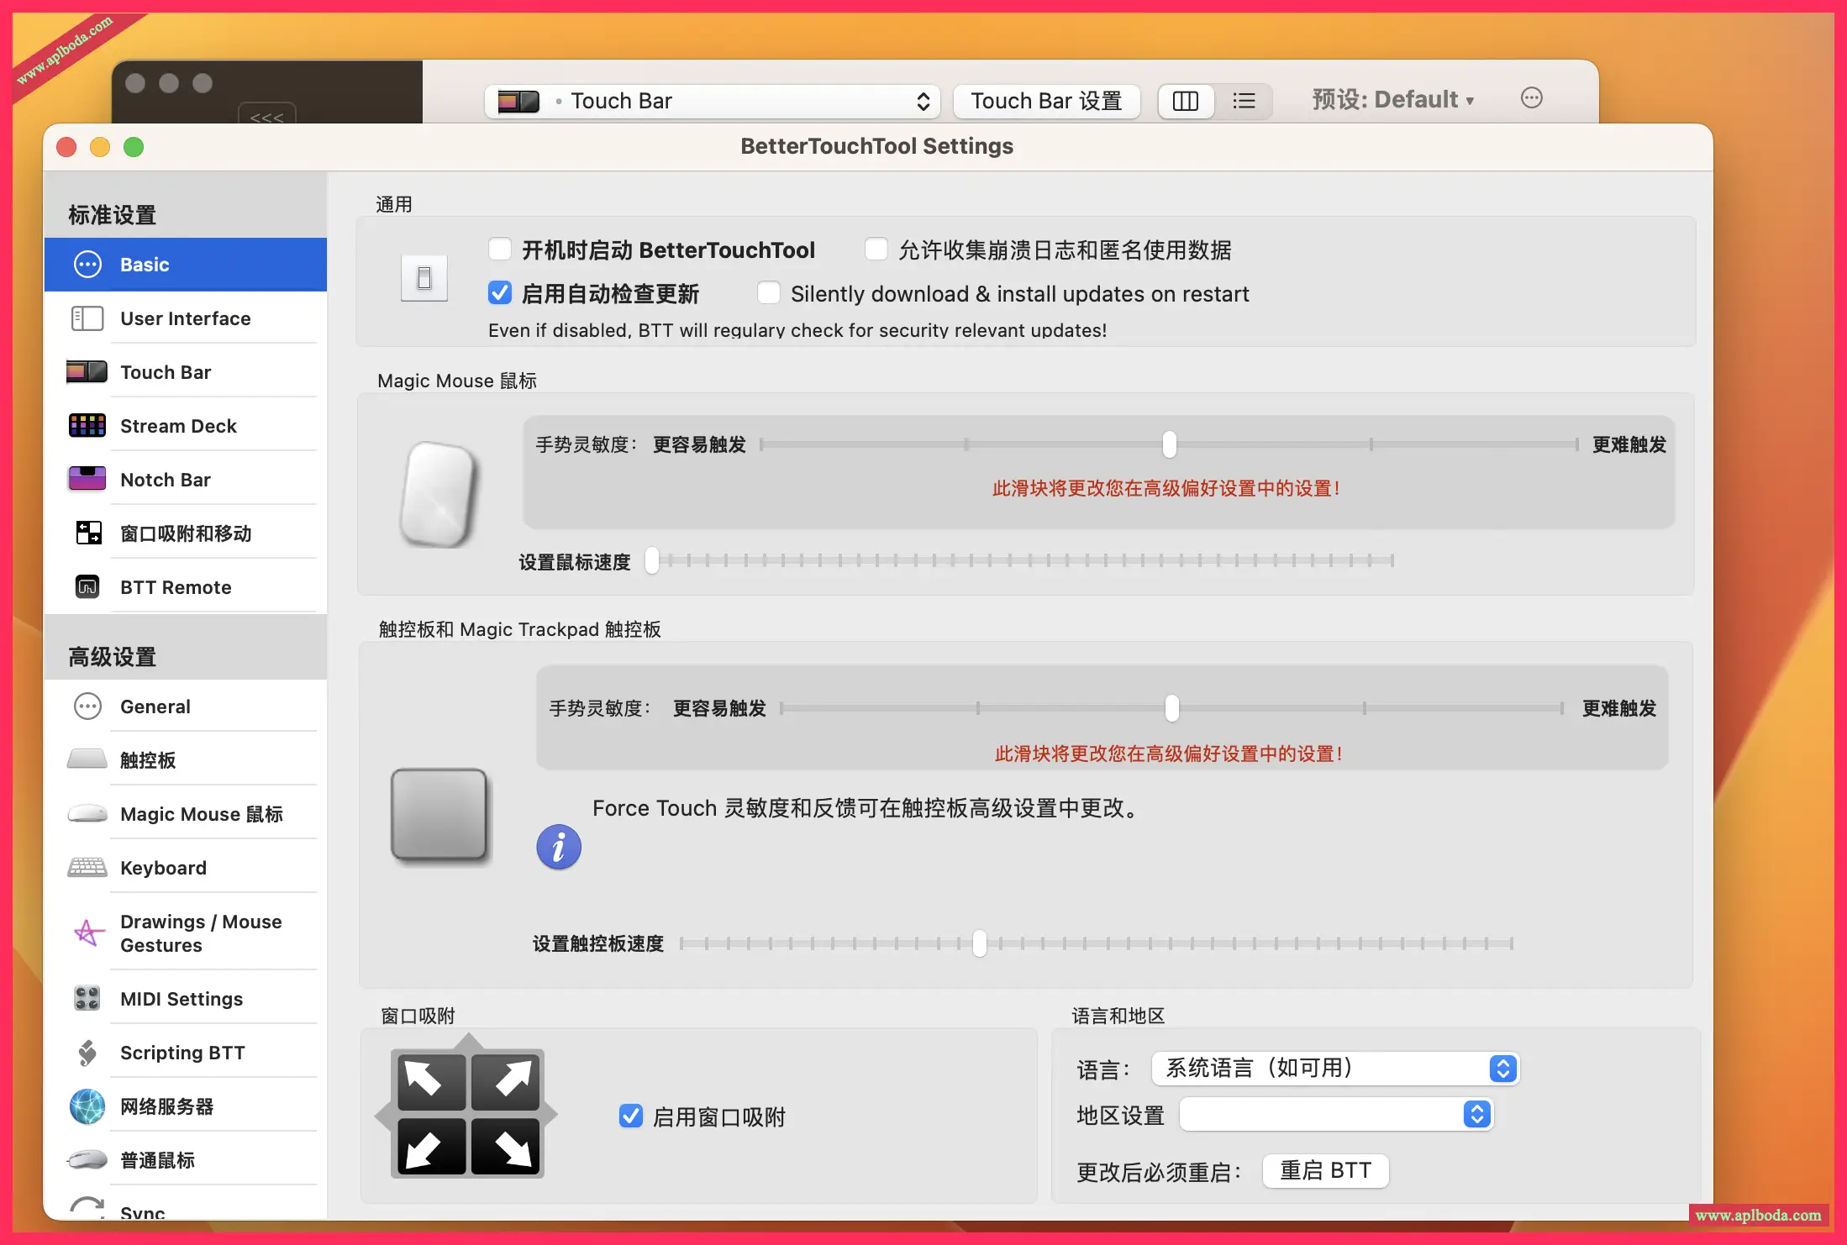Open Keyboard advanced settings
The height and width of the screenshot is (1245, 1847).
pyautogui.click(x=185, y=868)
